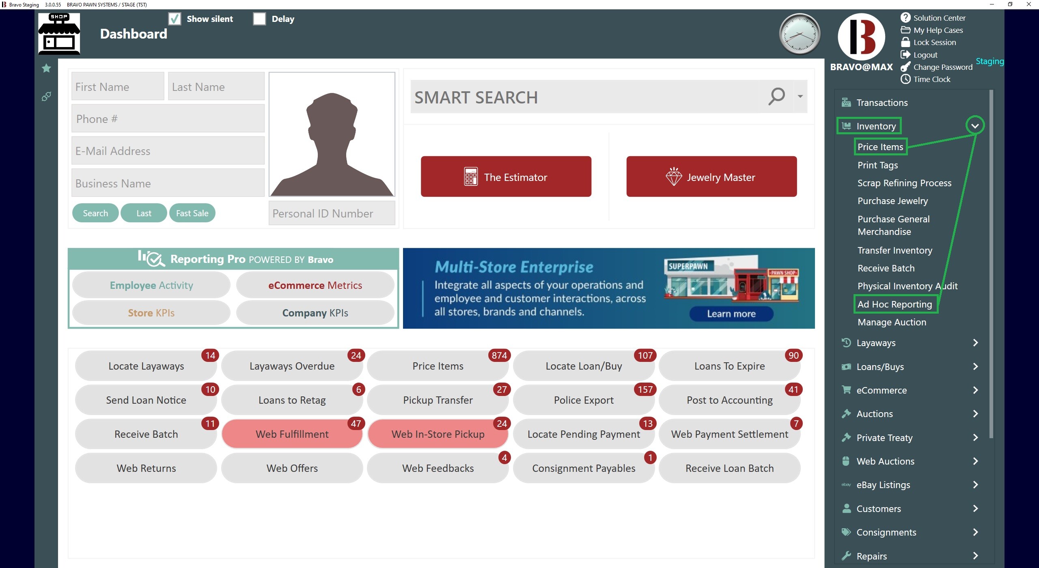Viewport: 1039px width, 568px height.
Task: Click the My Help Cases folder icon
Action: point(905,30)
